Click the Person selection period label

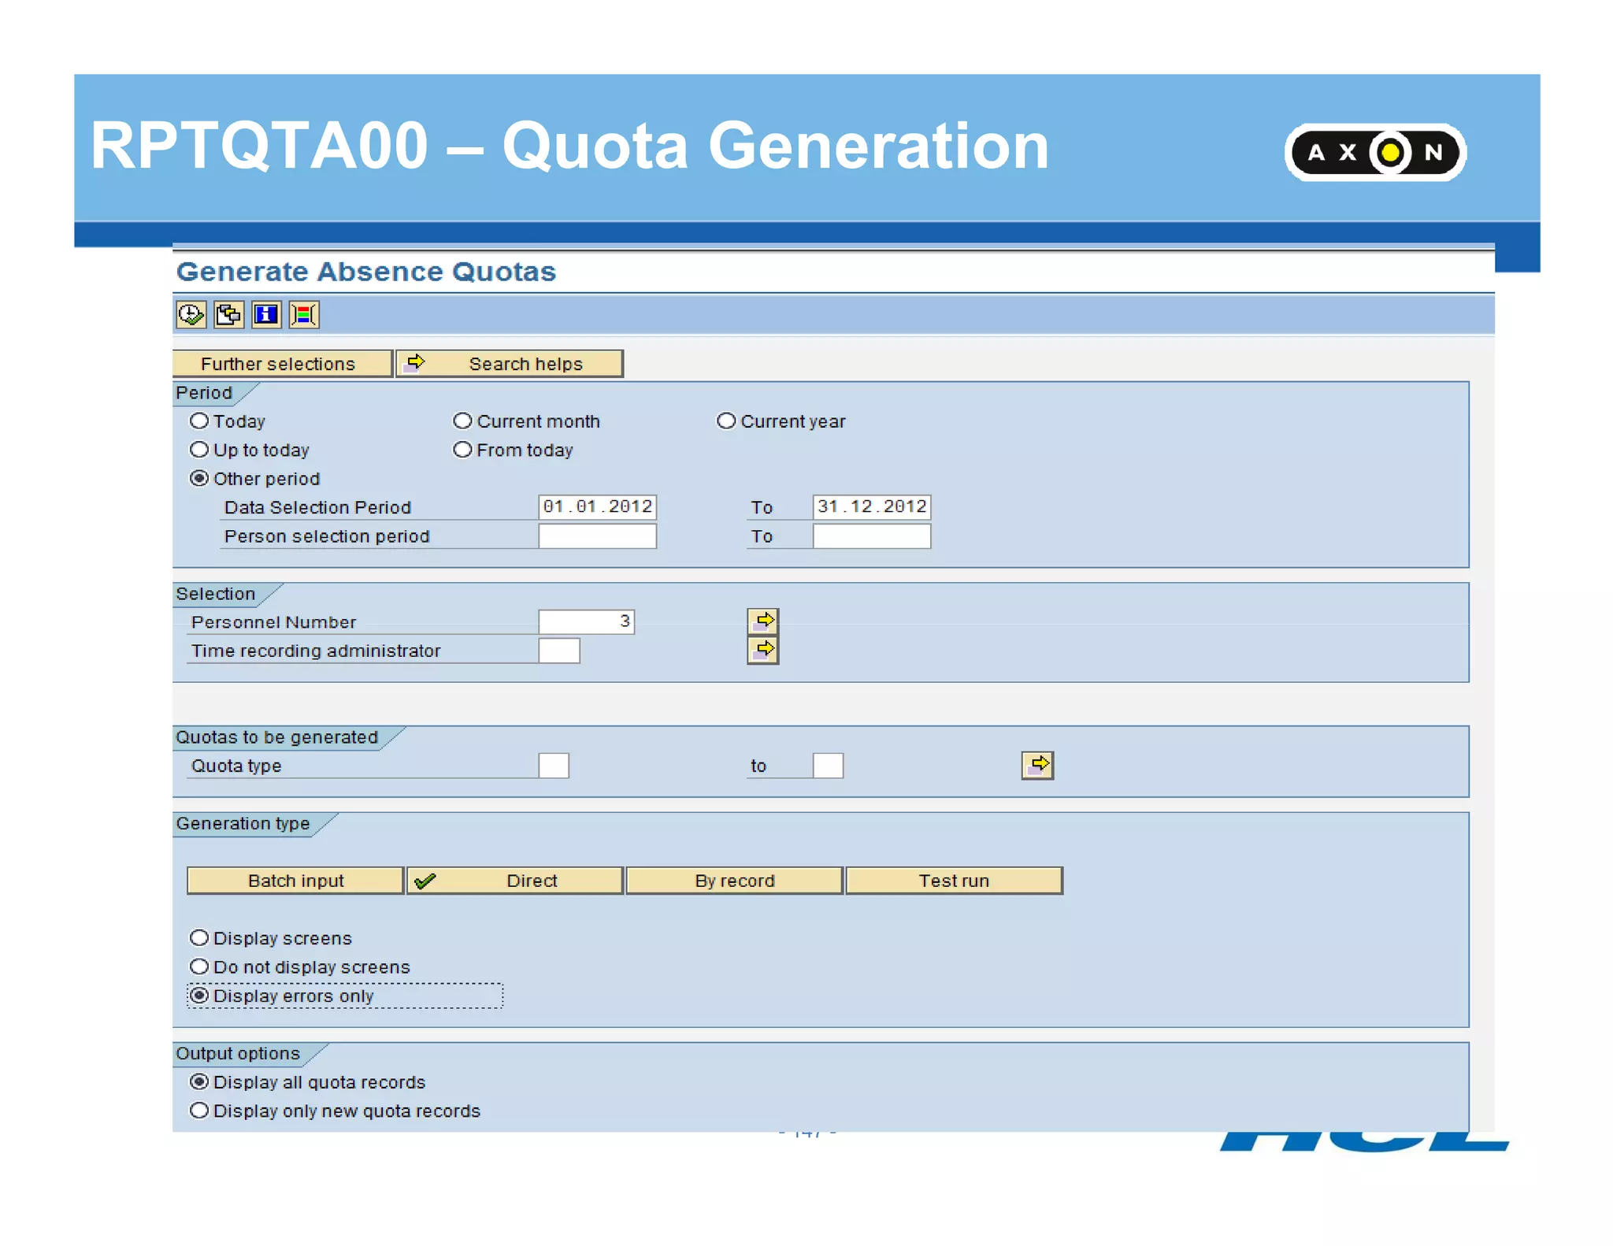pos(327,536)
